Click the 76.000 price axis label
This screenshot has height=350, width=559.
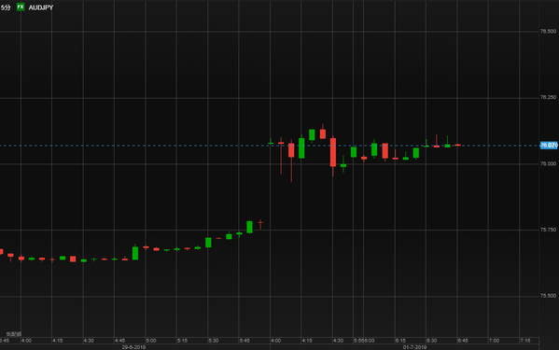coord(548,163)
